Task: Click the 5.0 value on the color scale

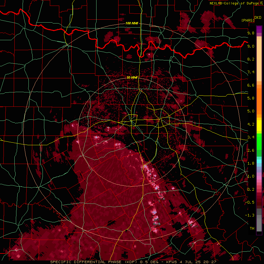Action: pyautogui.click(x=251, y=111)
